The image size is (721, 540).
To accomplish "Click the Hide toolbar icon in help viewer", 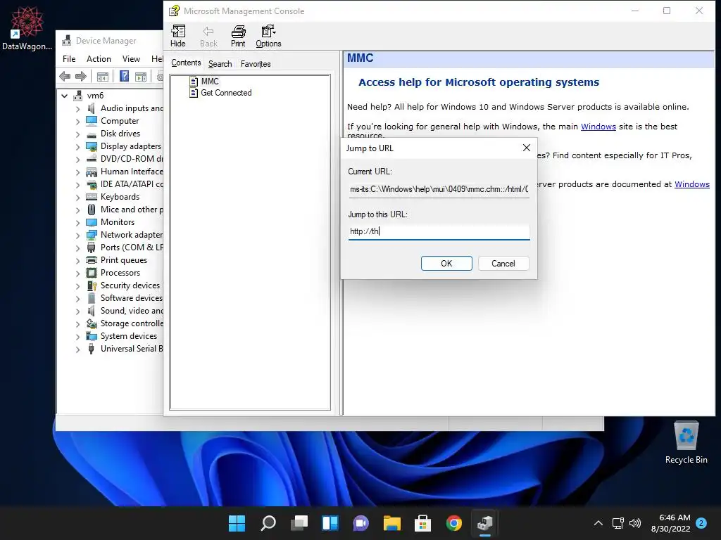I will (178, 37).
